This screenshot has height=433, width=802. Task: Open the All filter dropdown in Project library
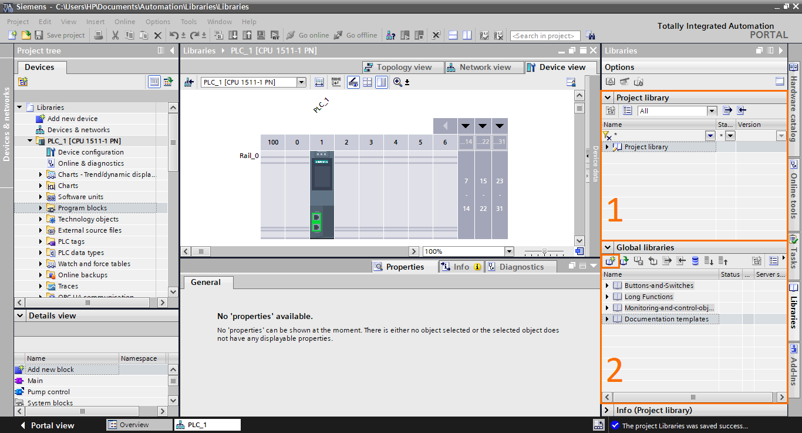point(712,110)
